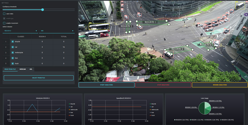
Task: Click START ANALYZING
Action: (107, 85)
